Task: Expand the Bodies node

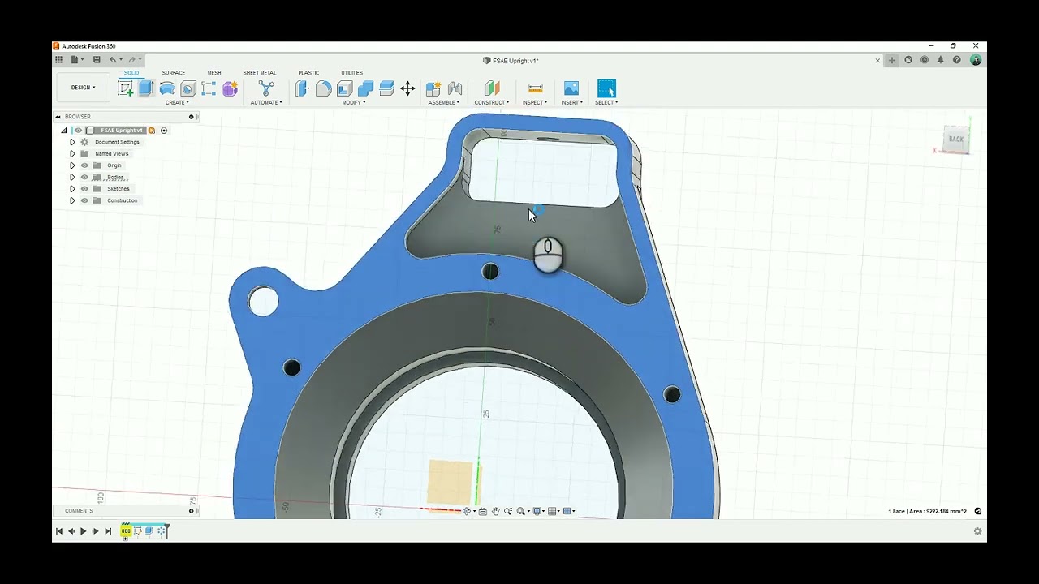Action: coord(72,177)
